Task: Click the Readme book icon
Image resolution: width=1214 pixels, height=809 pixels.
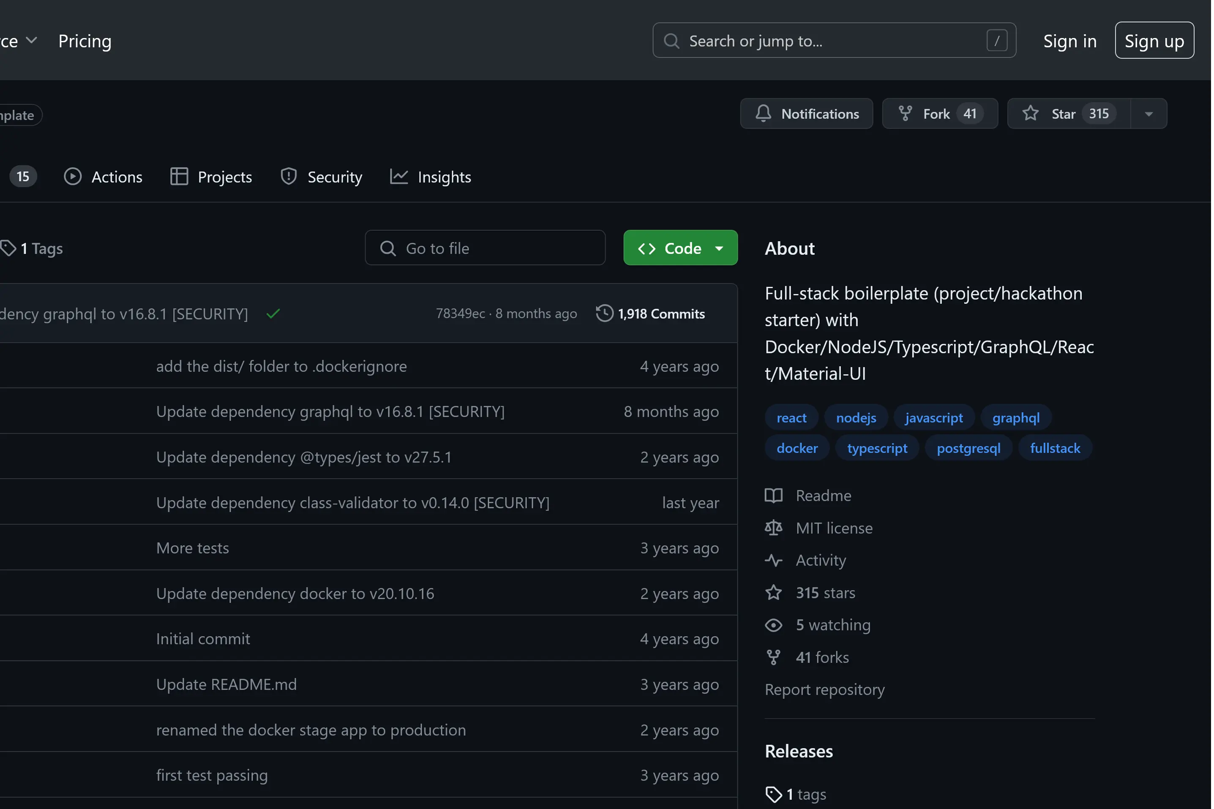Action: pos(773,496)
